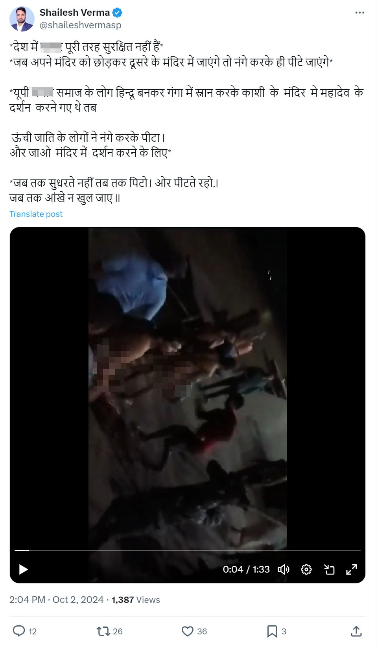Repost using the retweet arrows icon
The height and width of the screenshot is (645, 387).
(103, 631)
